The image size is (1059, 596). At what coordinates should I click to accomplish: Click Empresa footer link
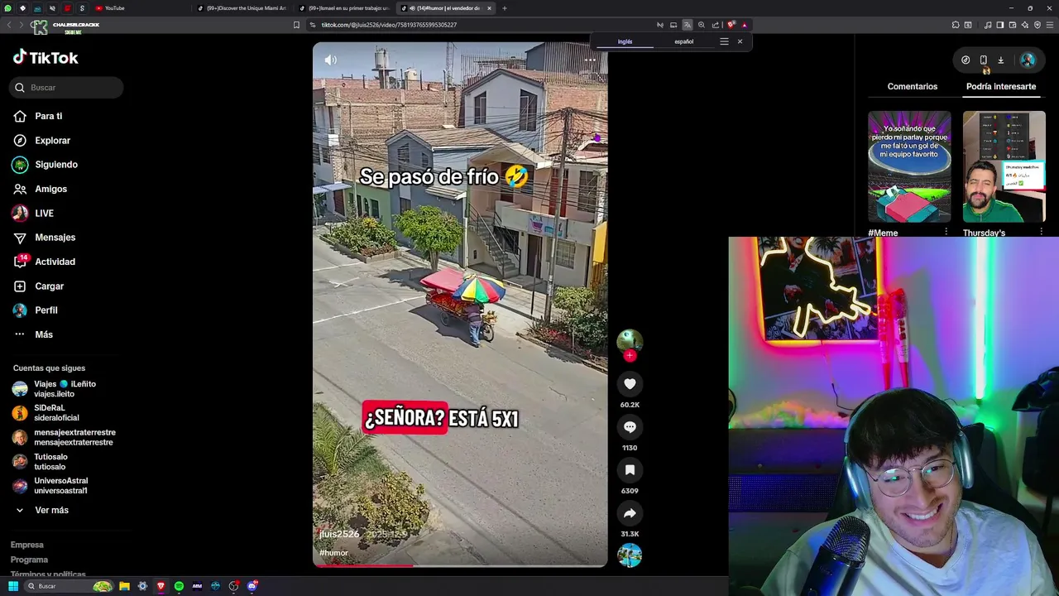pos(26,545)
